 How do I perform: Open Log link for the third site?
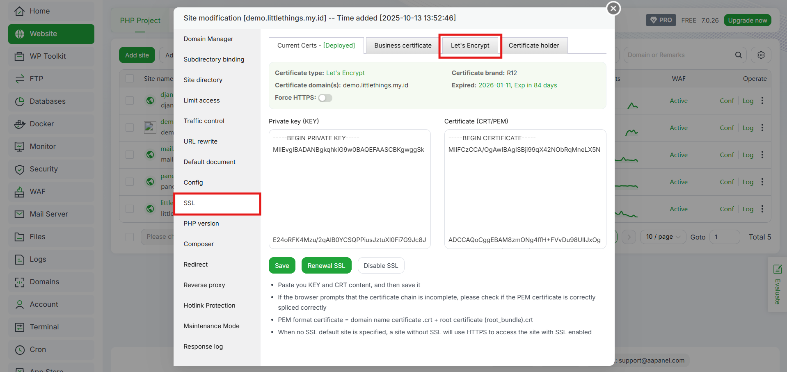coord(748,155)
